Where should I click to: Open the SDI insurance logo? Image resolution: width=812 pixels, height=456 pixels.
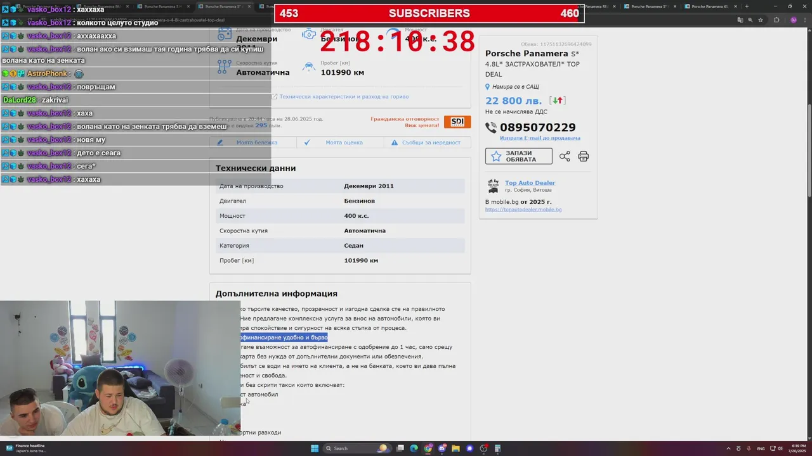pos(457,122)
